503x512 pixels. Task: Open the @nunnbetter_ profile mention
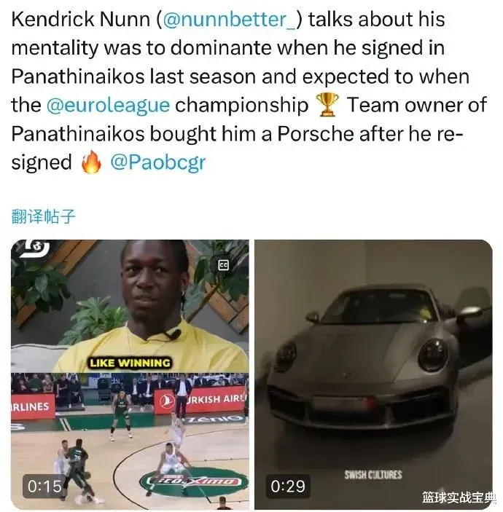point(230,20)
